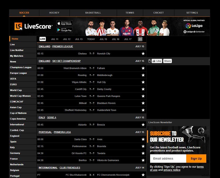This screenshot has width=220, height=178.
Task: Favorite the Millwall vs Blackburn Rovers match
Action: tap(143, 103)
